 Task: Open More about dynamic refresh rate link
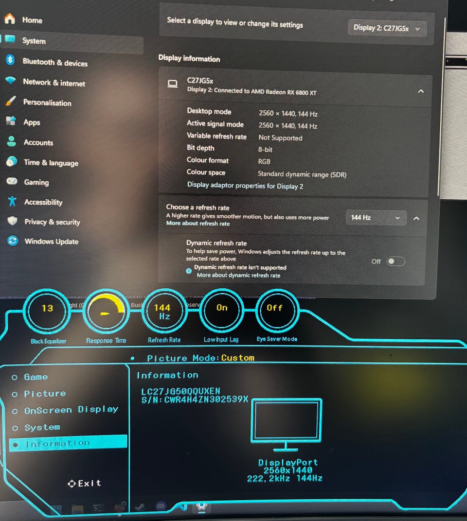pos(238,275)
